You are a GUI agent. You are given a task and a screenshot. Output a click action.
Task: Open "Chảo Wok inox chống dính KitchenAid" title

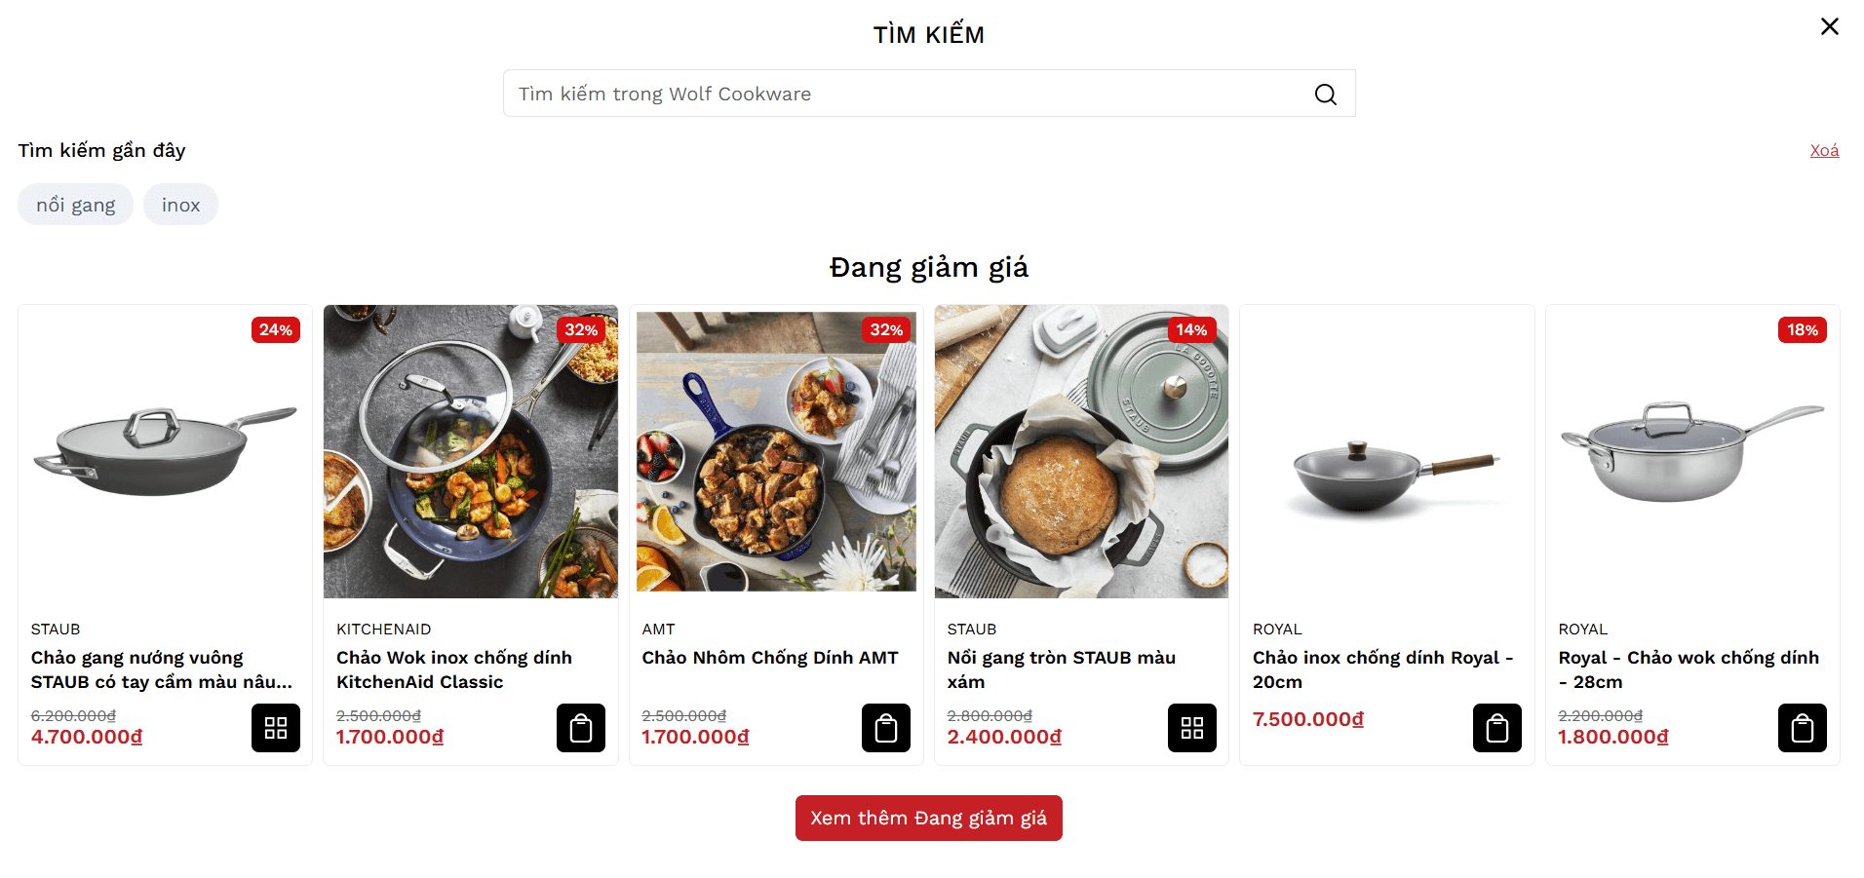454,669
